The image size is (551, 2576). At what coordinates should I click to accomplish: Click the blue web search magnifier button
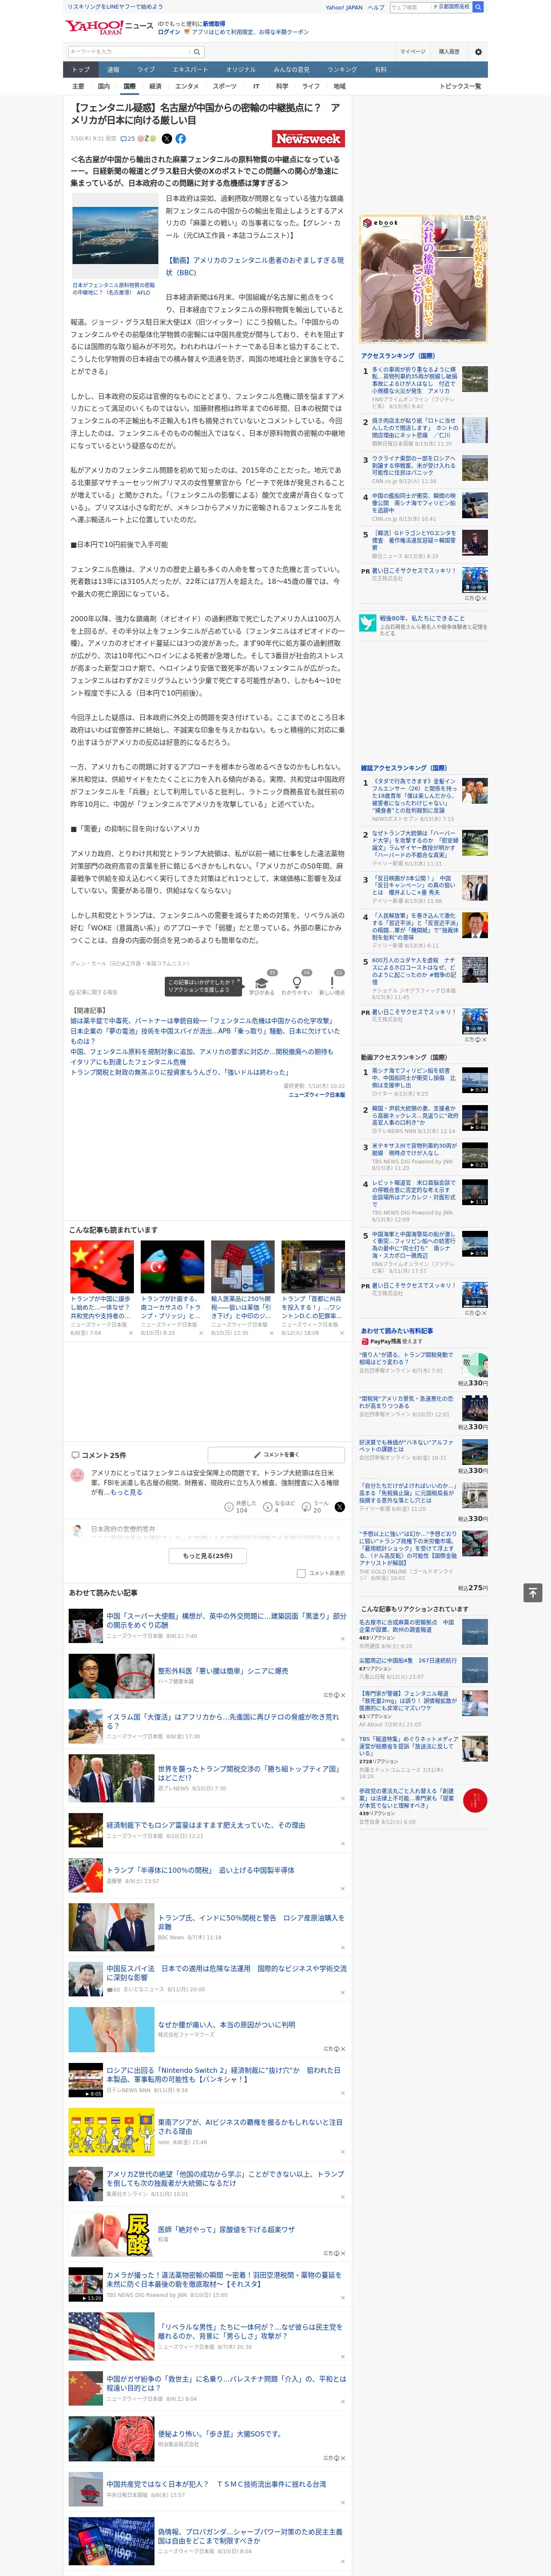(x=478, y=7)
